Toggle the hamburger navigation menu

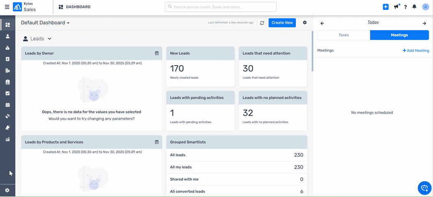click(7, 7)
